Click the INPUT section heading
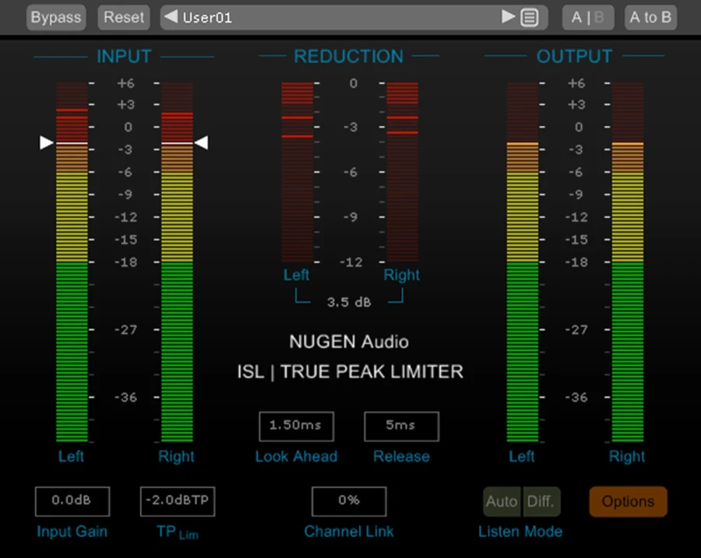Screen dimensions: 701x558 (124, 56)
